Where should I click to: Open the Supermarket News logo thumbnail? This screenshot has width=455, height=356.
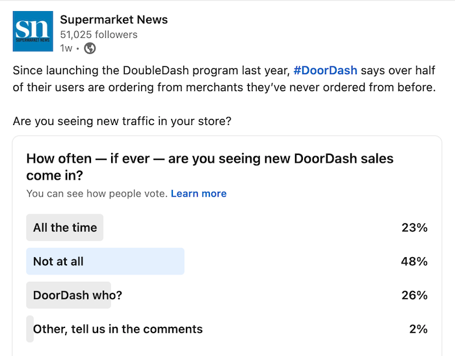pyautogui.click(x=32, y=31)
